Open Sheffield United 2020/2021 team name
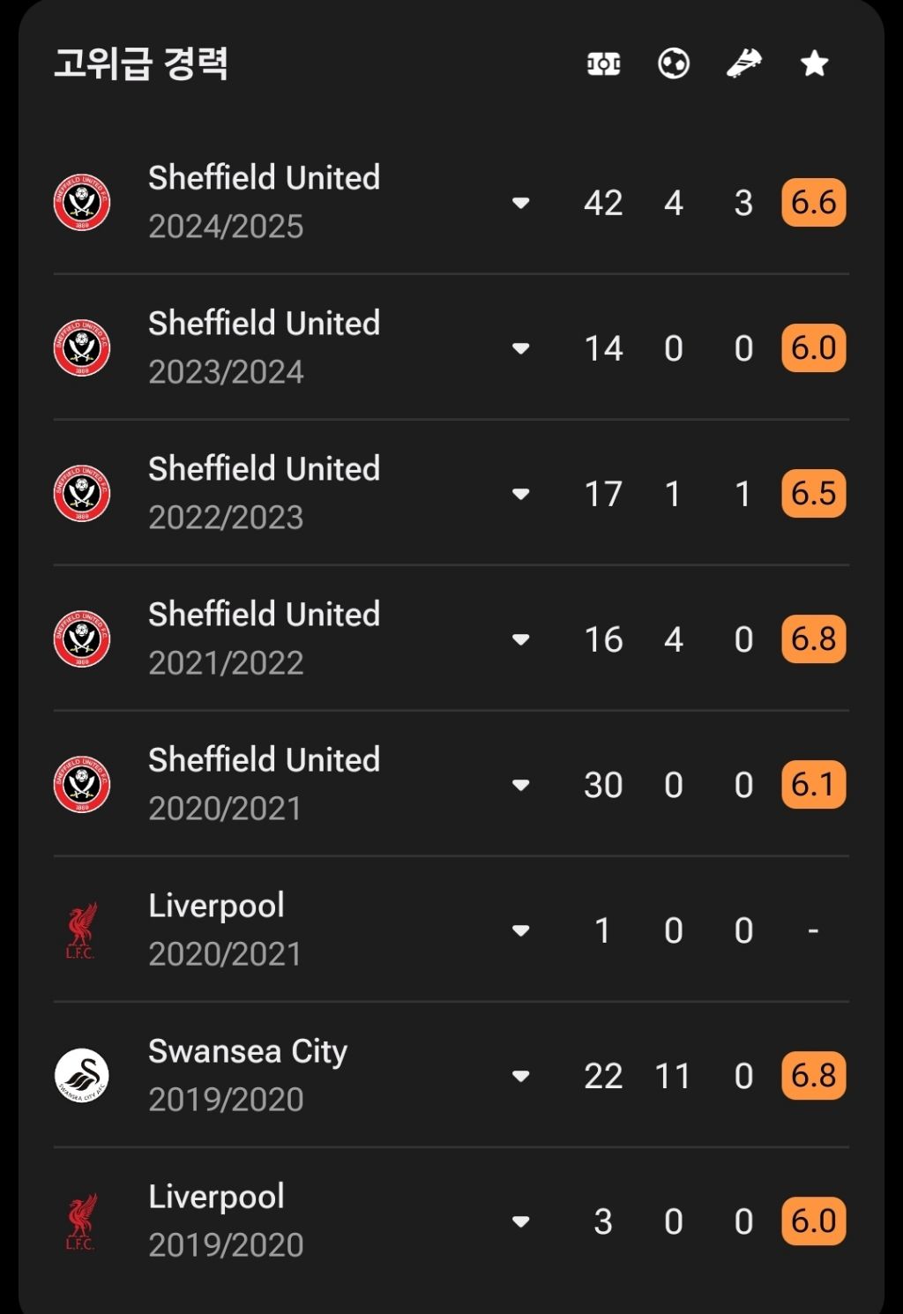Screen dimensions: 903x1314 (x=264, y=759)
